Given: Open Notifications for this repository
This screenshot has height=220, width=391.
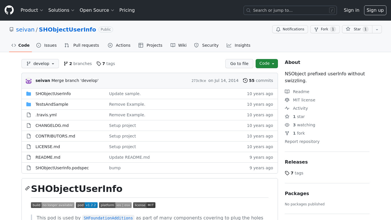Looking at the screenshot, I should 290,29.
